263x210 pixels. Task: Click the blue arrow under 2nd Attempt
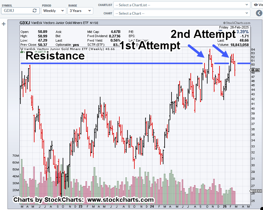(x=221, y=50)
